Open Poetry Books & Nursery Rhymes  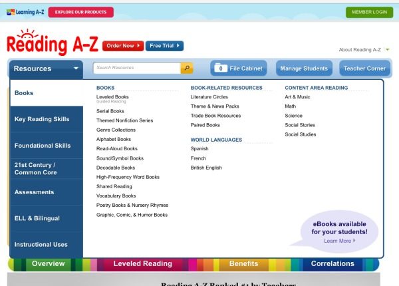[132, 206]
